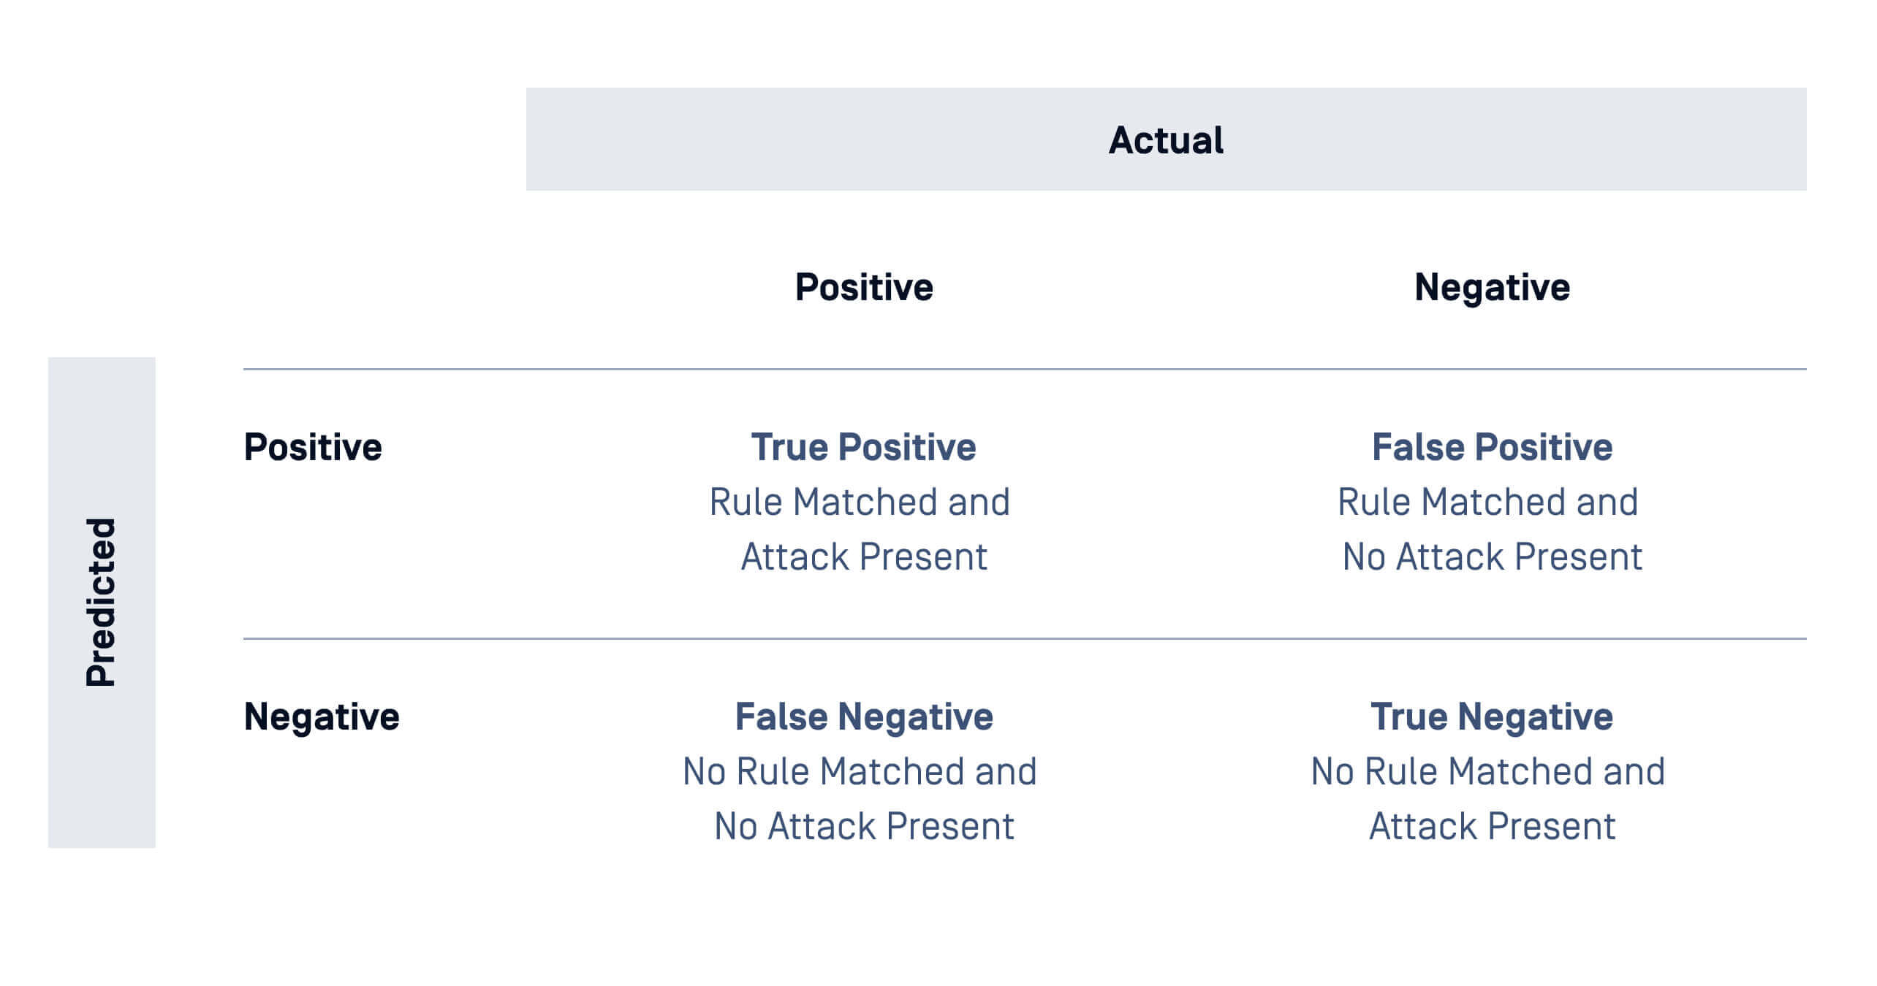Click "Attack Present" text under True Positive
The height and width of the screenshot is (986, 1877).
coord(864,557)
